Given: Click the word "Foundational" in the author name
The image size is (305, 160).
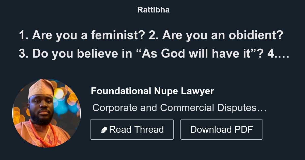Looking at the screenshot, I should pos(121,91).
